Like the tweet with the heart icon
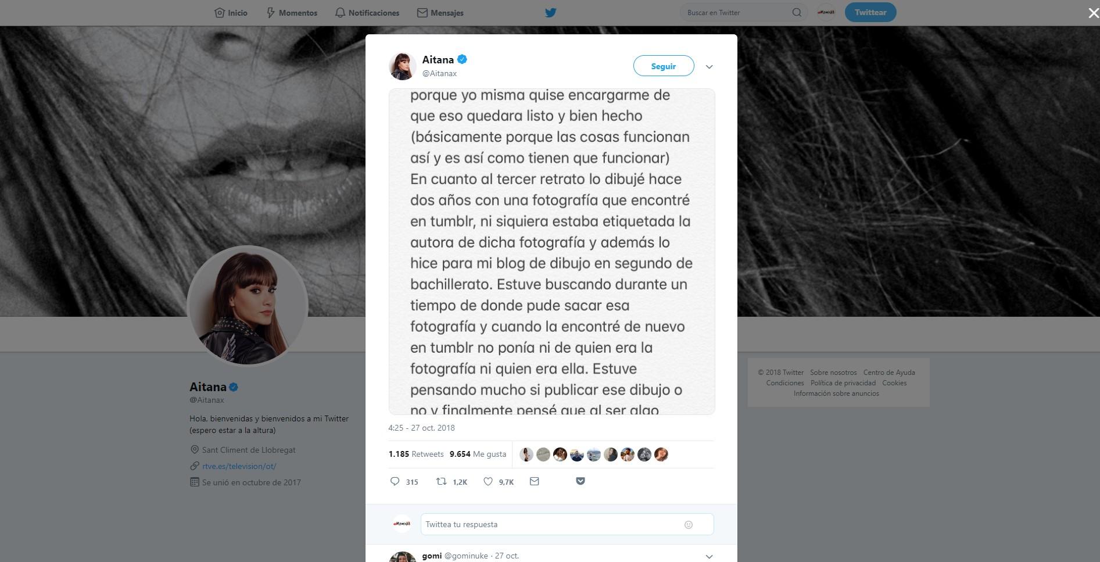The image size is (1100, 562). [488, 481]
